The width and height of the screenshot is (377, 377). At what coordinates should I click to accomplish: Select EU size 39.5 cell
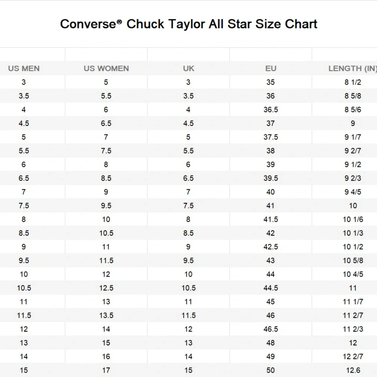[x=271, y=178]
